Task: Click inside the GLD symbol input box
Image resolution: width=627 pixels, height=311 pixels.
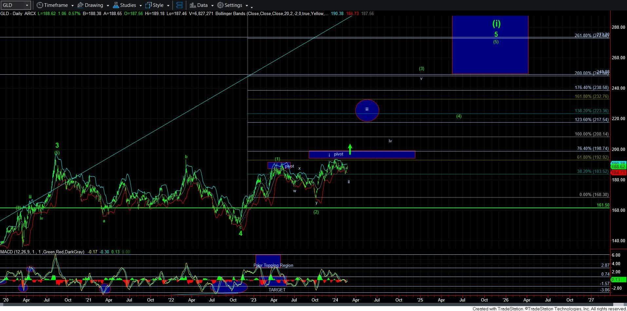Action: [12, 5]
